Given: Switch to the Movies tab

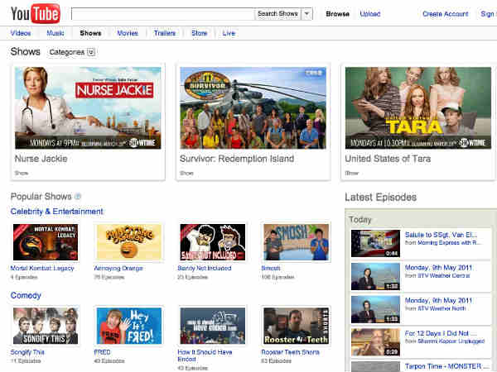Looking at the screenshot, I should pos(128,33).
